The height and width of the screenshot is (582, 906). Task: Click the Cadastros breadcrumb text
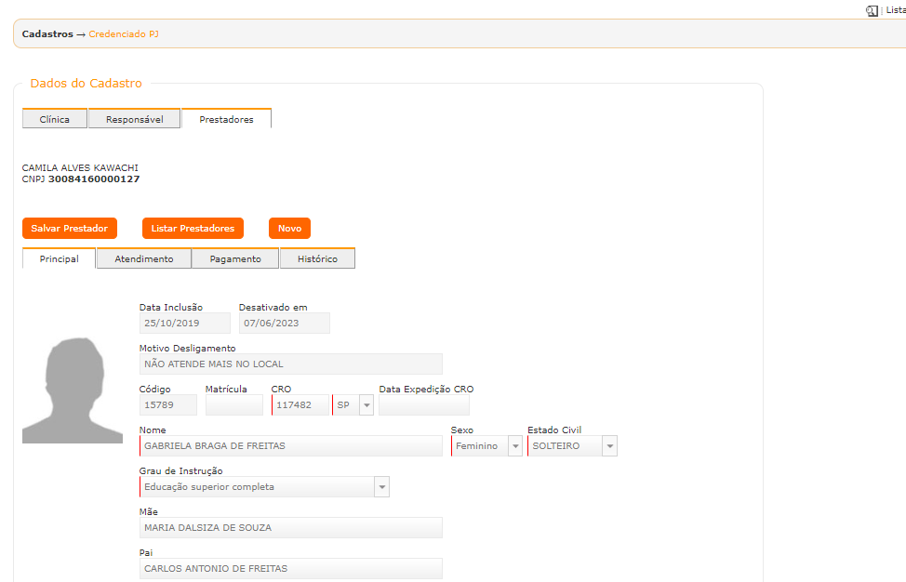point(47,34)
